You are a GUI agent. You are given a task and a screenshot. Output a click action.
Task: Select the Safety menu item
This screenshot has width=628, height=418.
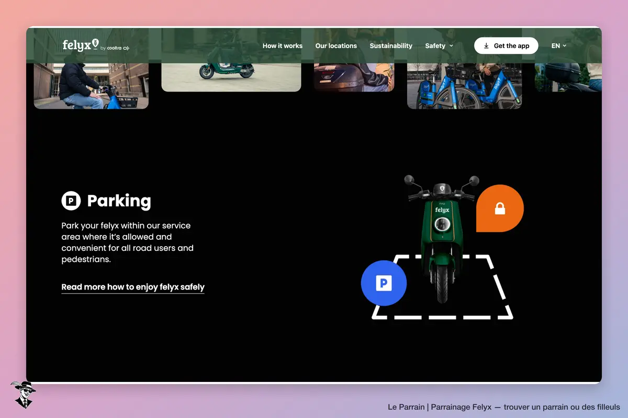(x=435, y=46)
